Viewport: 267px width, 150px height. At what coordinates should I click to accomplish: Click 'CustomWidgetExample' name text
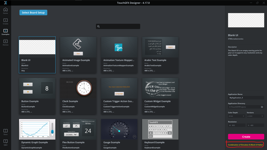[154, 107]
